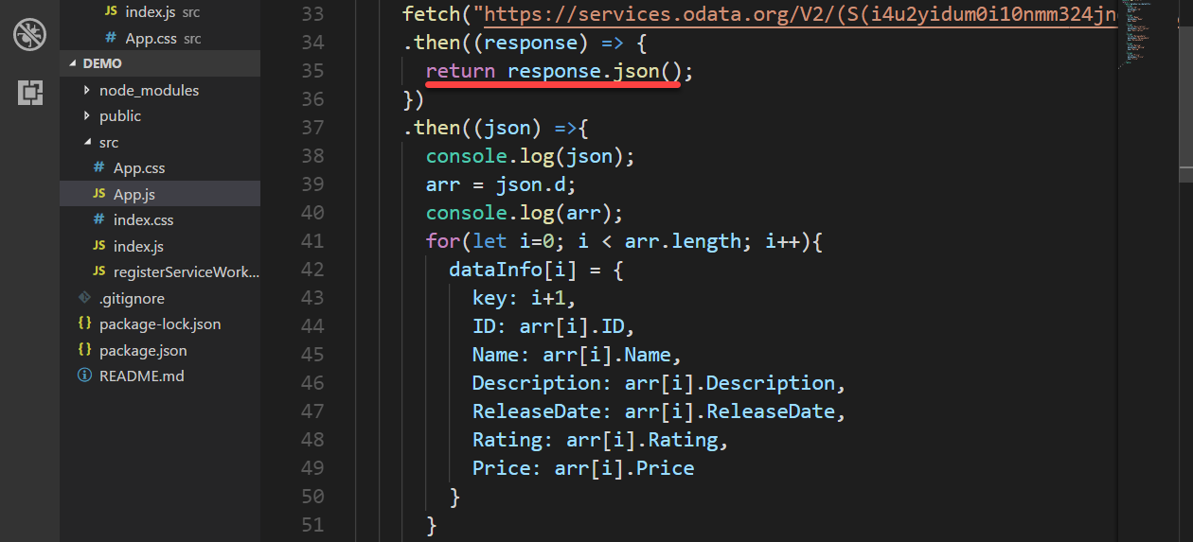Click the info icon beside README.md
The image size is (1193, 542).
(x=84, y=376)
